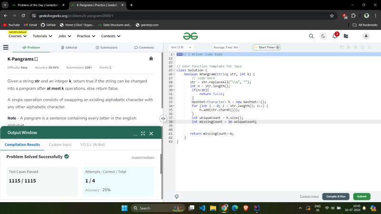Open the Java language selector dropdown
The height and width of the screenshot is (214, 381).
click(x=181, y=47)
